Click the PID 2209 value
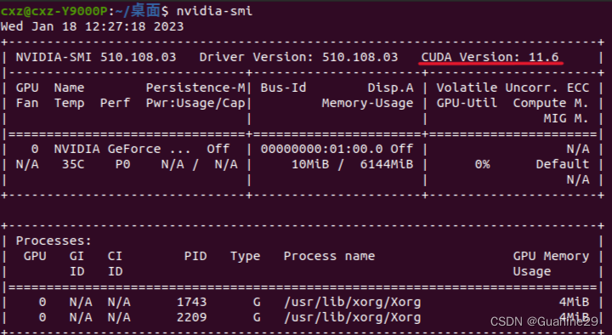Viewport: 612px width, 335px height. coord(191,317)
